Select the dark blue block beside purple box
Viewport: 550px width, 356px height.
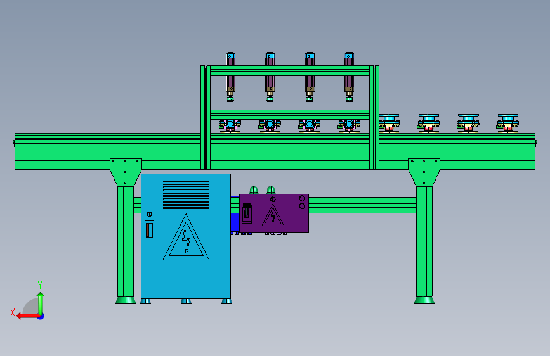click(235, 222)
